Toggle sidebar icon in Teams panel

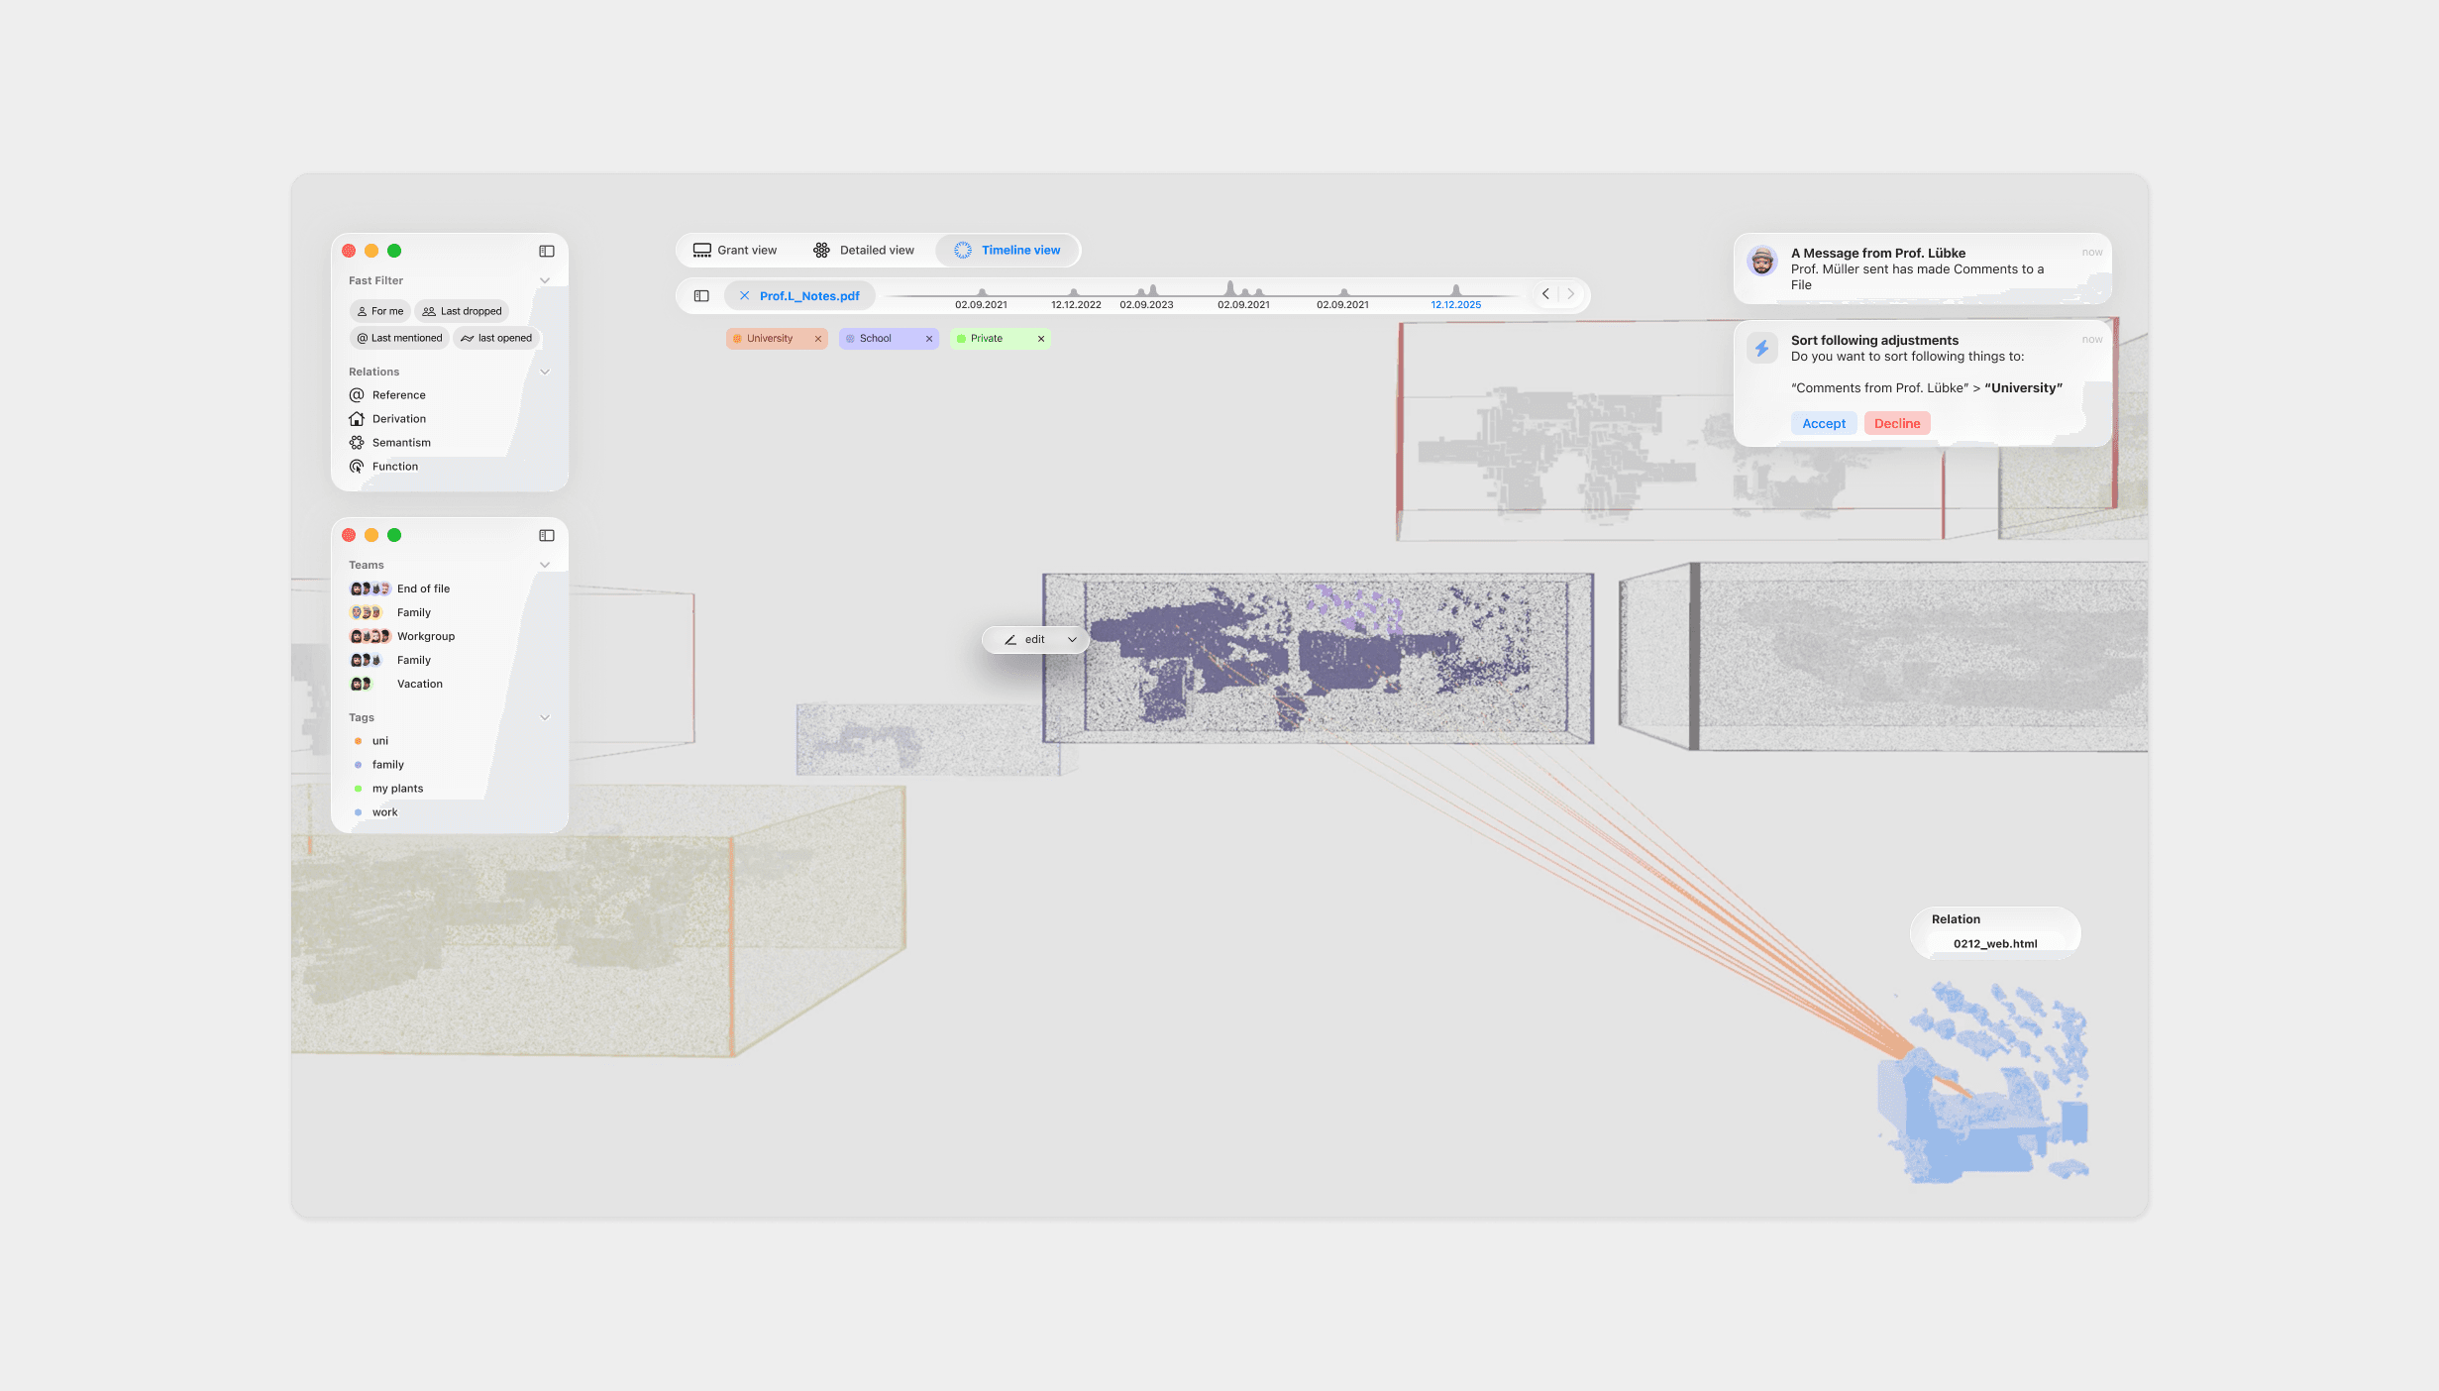click(x=547, y=535)
